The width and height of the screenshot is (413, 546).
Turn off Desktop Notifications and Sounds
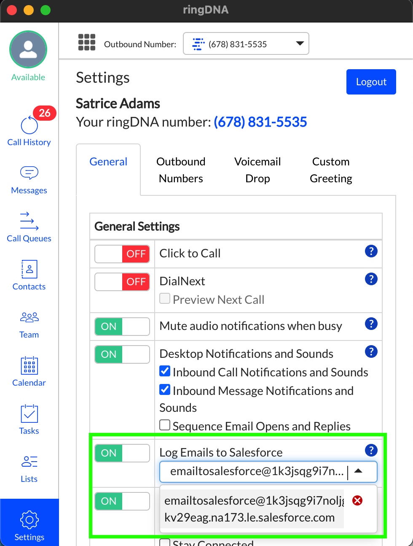pos(122,354)
